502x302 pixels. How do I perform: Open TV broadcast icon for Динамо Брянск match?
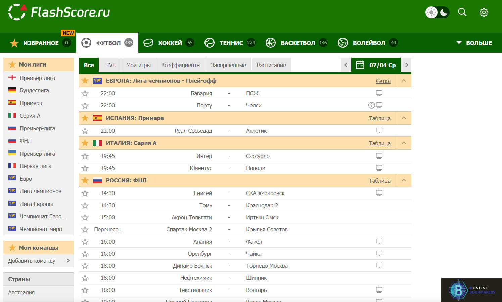379,266
